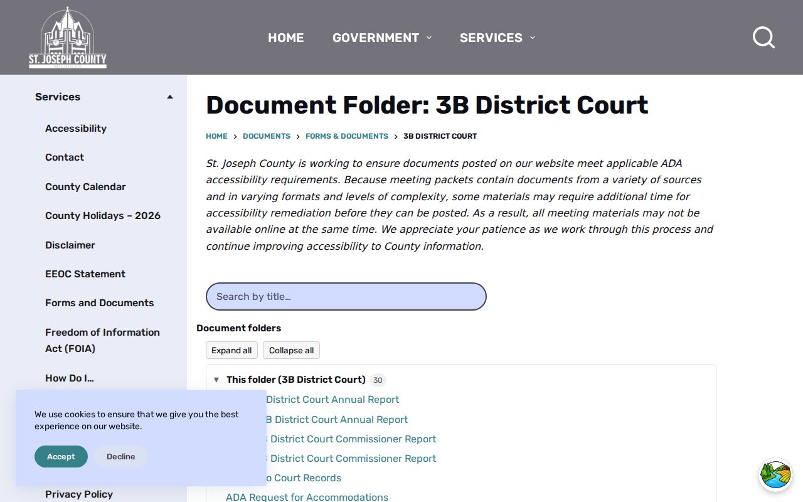Click the landscape accessibility widget icon
The image size is (803, 502).
(x=775, y=474)
